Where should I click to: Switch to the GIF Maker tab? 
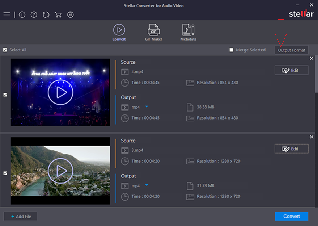153,32
